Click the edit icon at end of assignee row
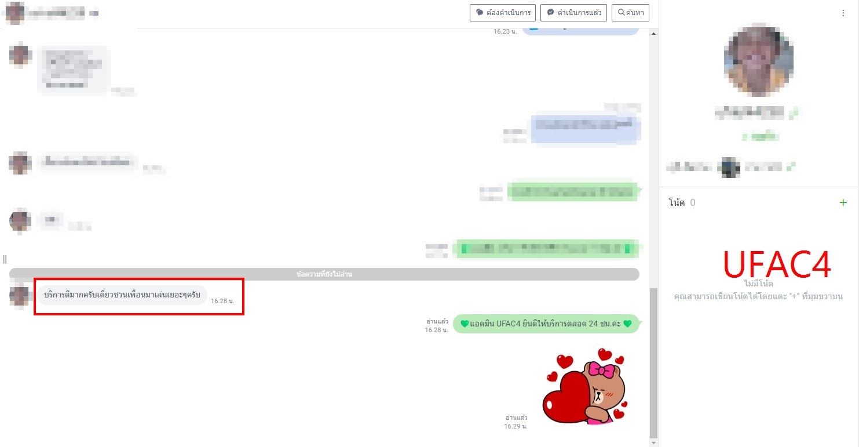The height and width of the screenshot is (447, 859). tap(791, 166)
